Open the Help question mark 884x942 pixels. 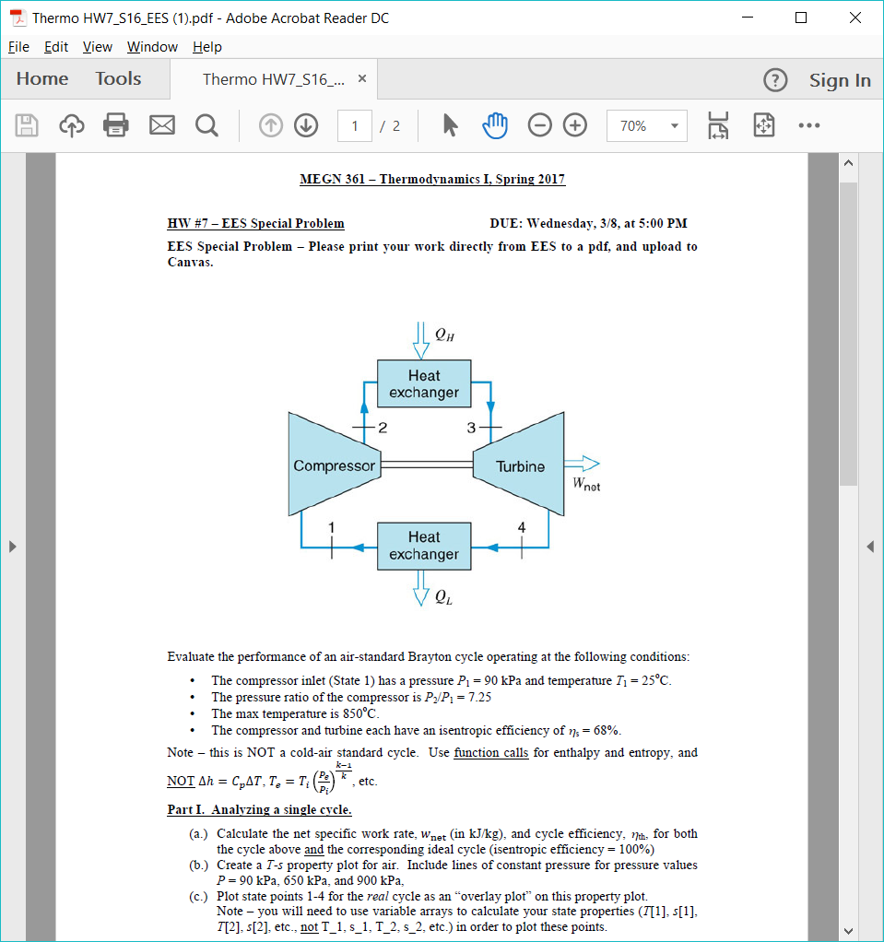[x=775, y=79]
